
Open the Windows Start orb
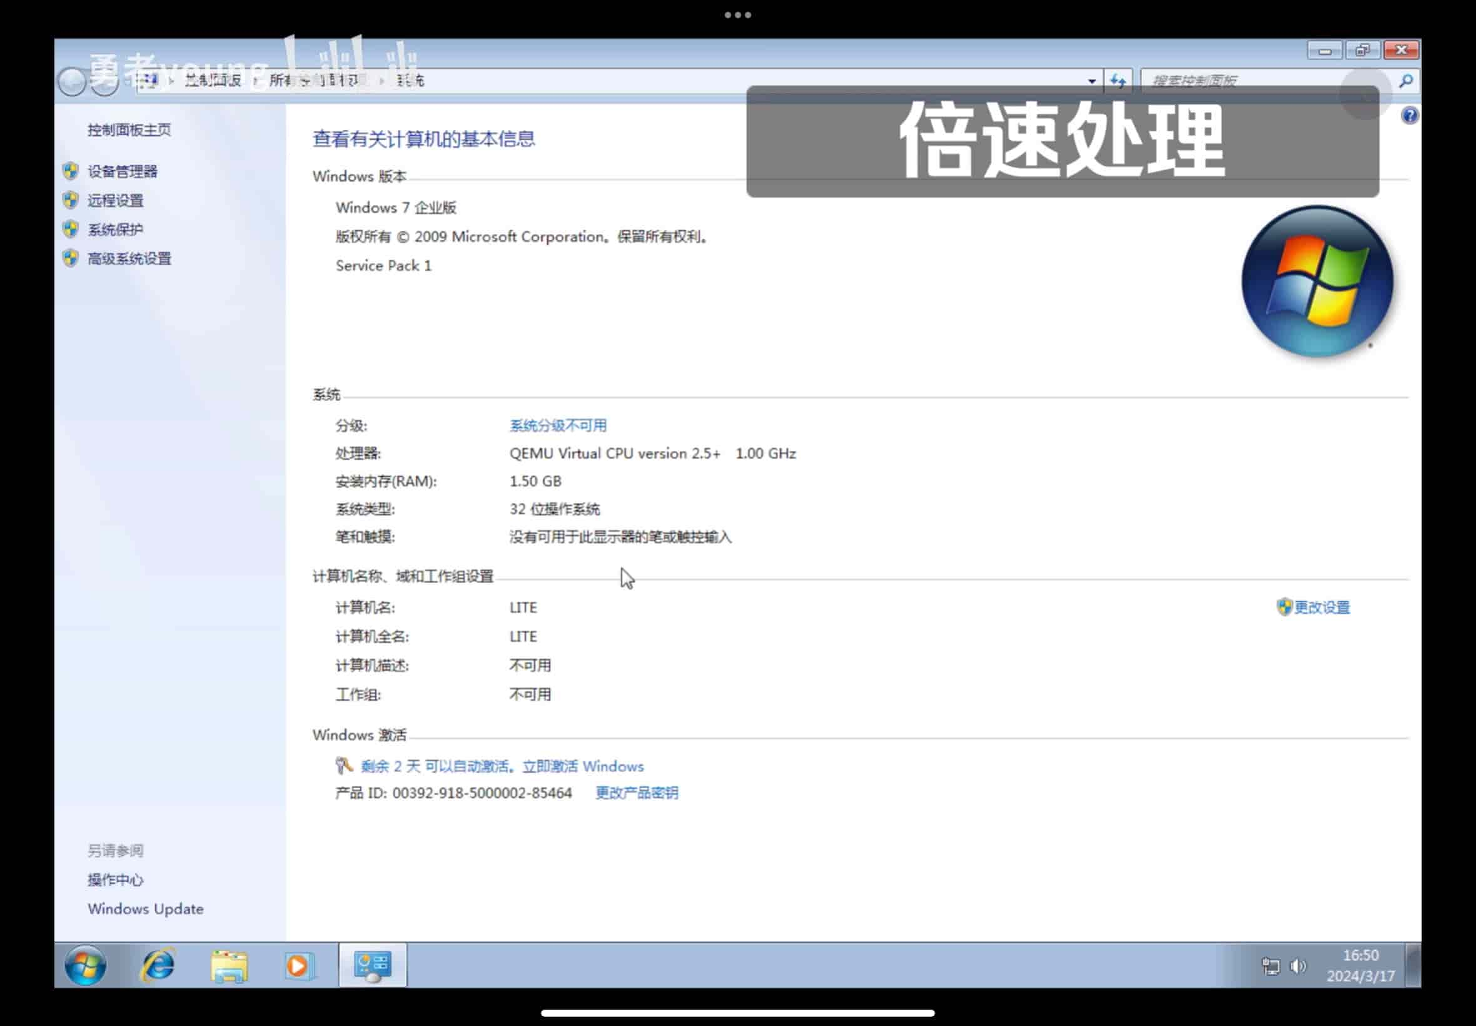(x=86, y=965)
